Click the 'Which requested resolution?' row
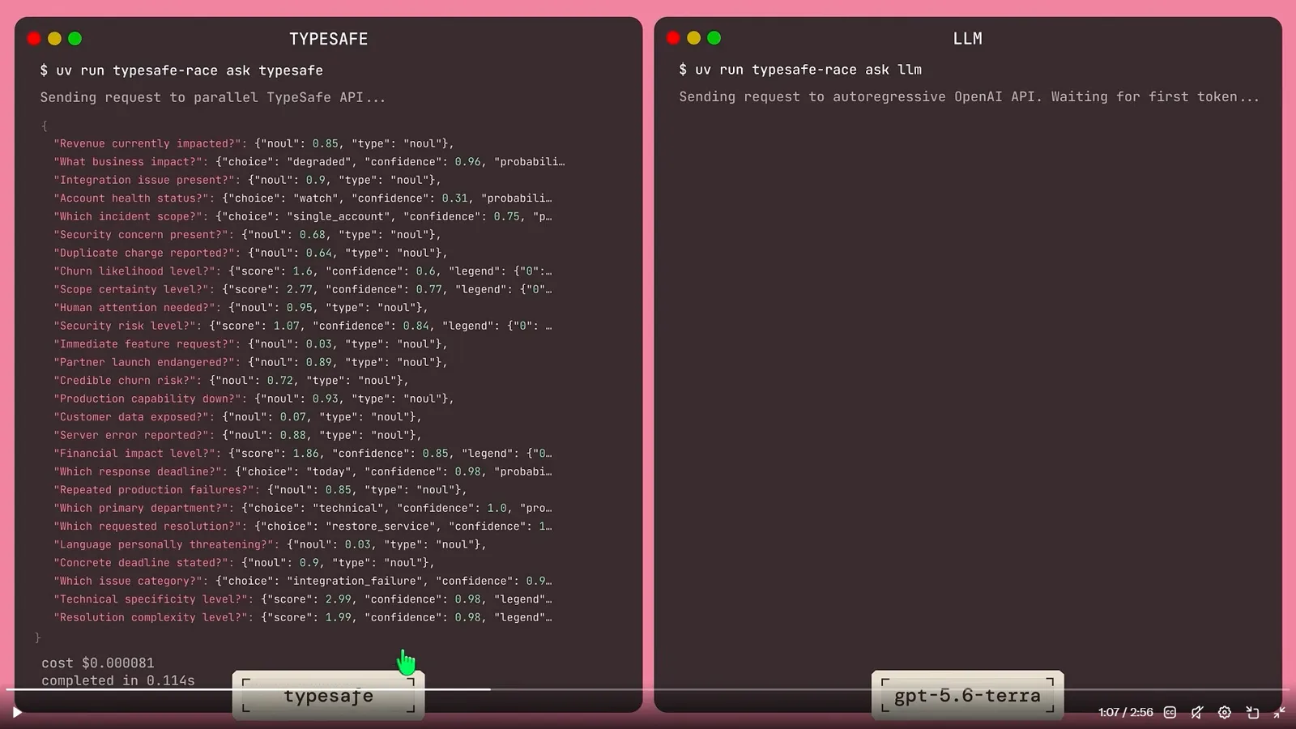Image resolution: width=1296 pixels, height=729 pixels. pyautogui.click(x=303, y=526)
